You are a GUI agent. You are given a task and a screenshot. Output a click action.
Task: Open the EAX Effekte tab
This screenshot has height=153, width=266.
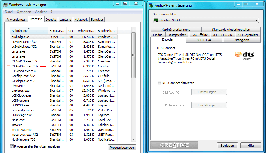click(200, 35)
